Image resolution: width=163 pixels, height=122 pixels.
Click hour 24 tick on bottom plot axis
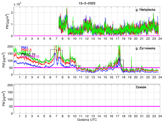[160, 116]
